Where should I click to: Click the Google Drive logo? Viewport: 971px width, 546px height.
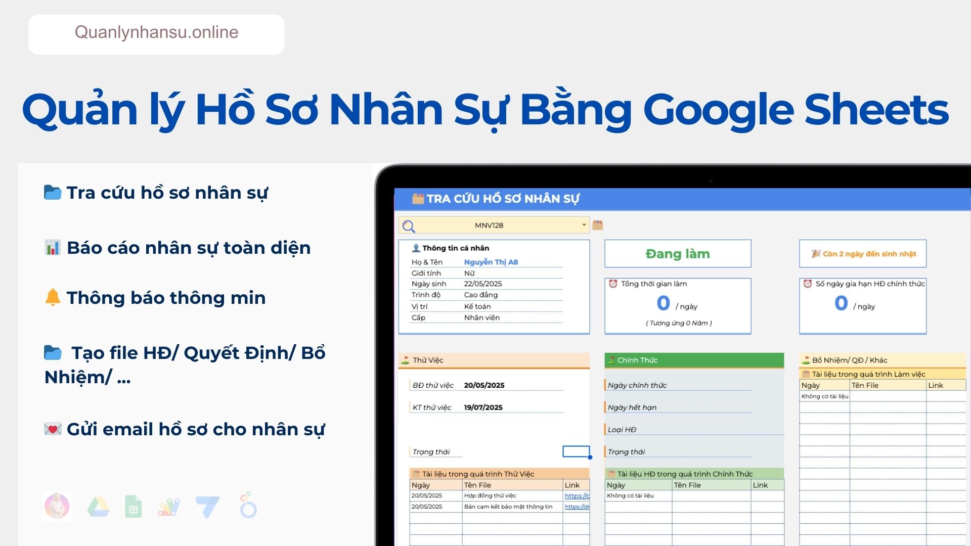click(x=99, y=507)
